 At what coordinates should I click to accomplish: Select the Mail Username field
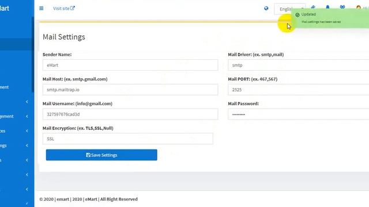130,114
